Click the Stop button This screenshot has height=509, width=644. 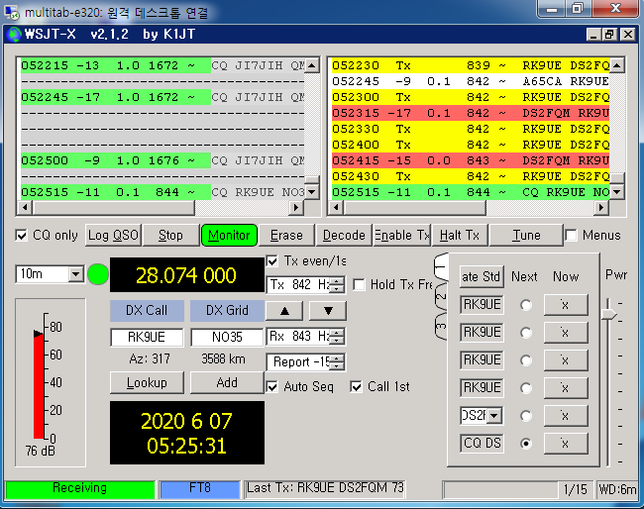[x=170, y=236]
